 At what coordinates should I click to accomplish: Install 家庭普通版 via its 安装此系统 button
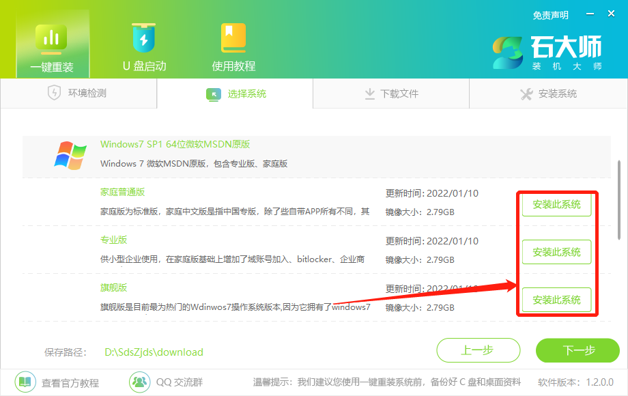pos(556,203)
